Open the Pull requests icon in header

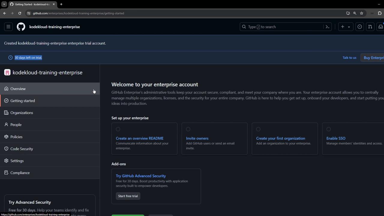click(x=370, y=27)
